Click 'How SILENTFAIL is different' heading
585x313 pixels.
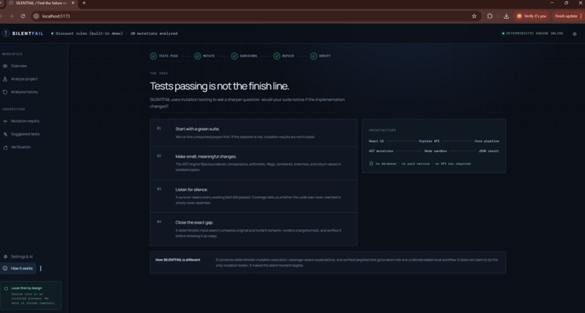[178, 259]
